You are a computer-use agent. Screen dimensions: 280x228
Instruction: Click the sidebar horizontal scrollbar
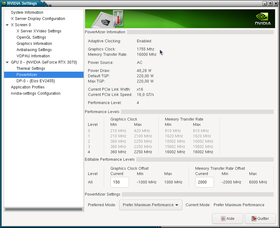(44, 209)
